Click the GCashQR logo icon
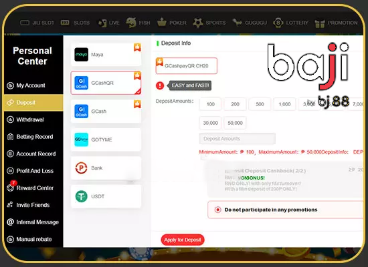Screen dimensions: 368x267 tap(81, 83)
